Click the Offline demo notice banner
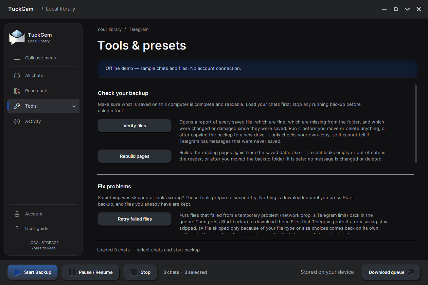The height and width of the screenshot is (285, 428). tap(257, 69)
